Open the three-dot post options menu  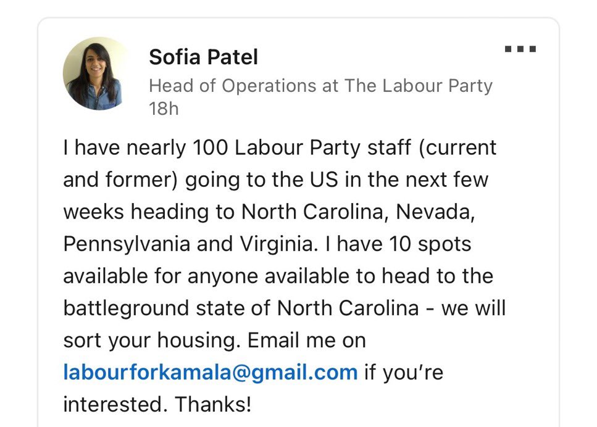point(520,49)
